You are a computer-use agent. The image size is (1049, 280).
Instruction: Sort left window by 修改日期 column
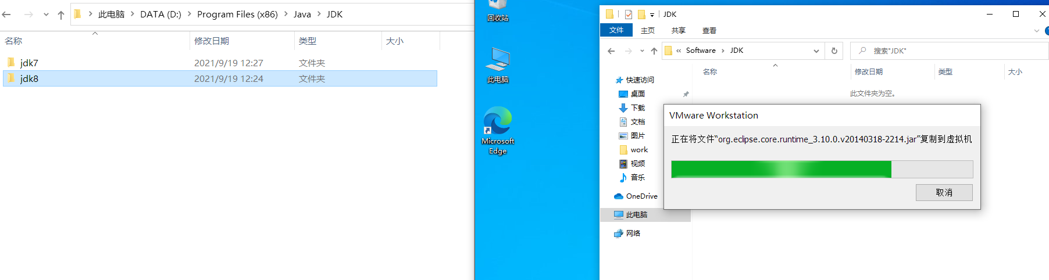212,41
